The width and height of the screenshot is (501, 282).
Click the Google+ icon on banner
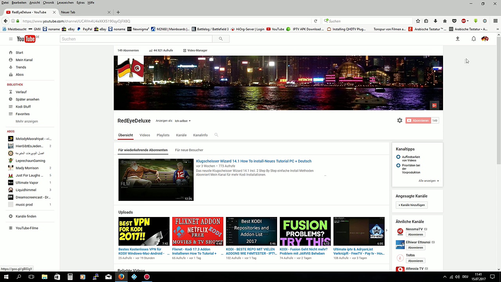(x=434, y=105)
